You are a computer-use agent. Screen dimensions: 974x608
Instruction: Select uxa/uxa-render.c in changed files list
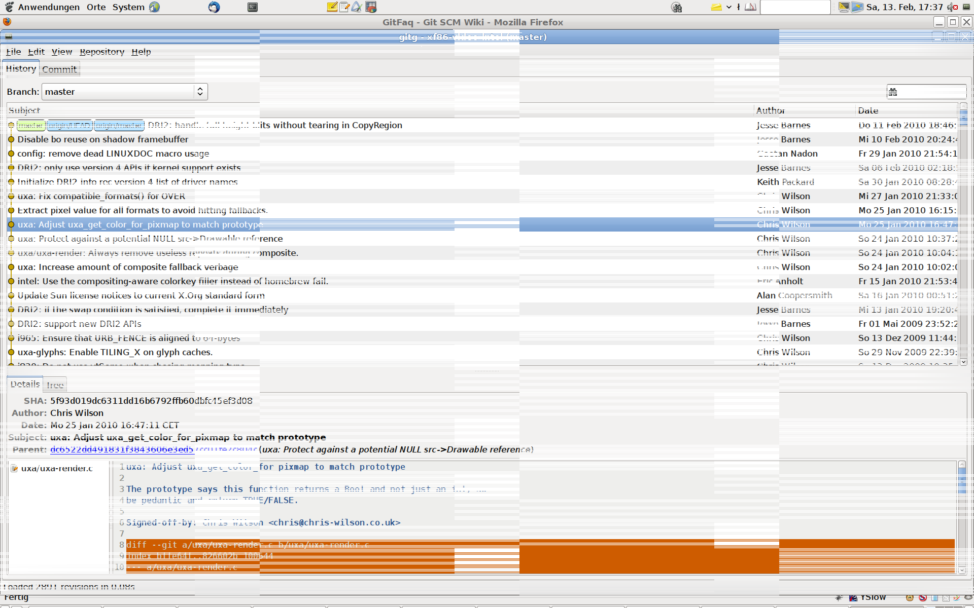[x=56, y=469]
